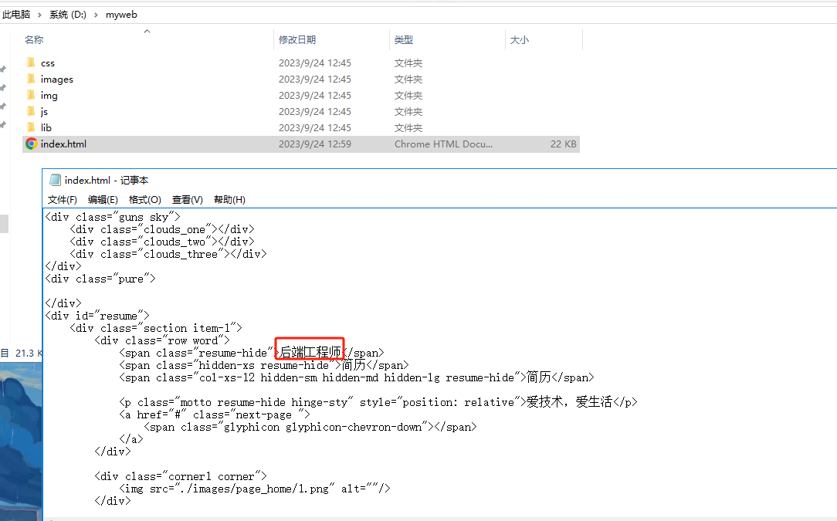The width and height of the screenshot is (837, 521).
Task: Click the js folder icon
Action: [32, 111]
